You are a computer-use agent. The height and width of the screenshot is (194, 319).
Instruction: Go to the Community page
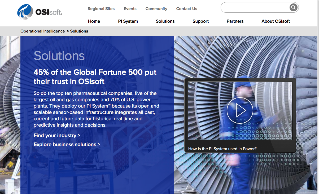156,9
